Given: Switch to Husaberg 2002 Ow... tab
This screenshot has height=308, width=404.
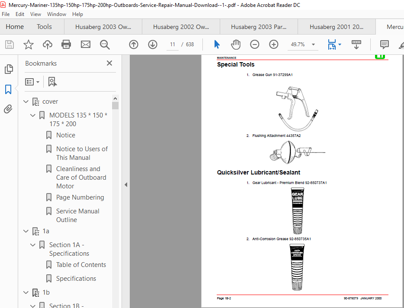Looking at the screenshot, I should pyautogui.click(x=181, y=27).
